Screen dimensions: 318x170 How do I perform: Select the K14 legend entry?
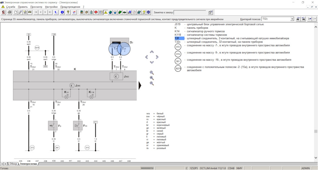click(199, 31)
